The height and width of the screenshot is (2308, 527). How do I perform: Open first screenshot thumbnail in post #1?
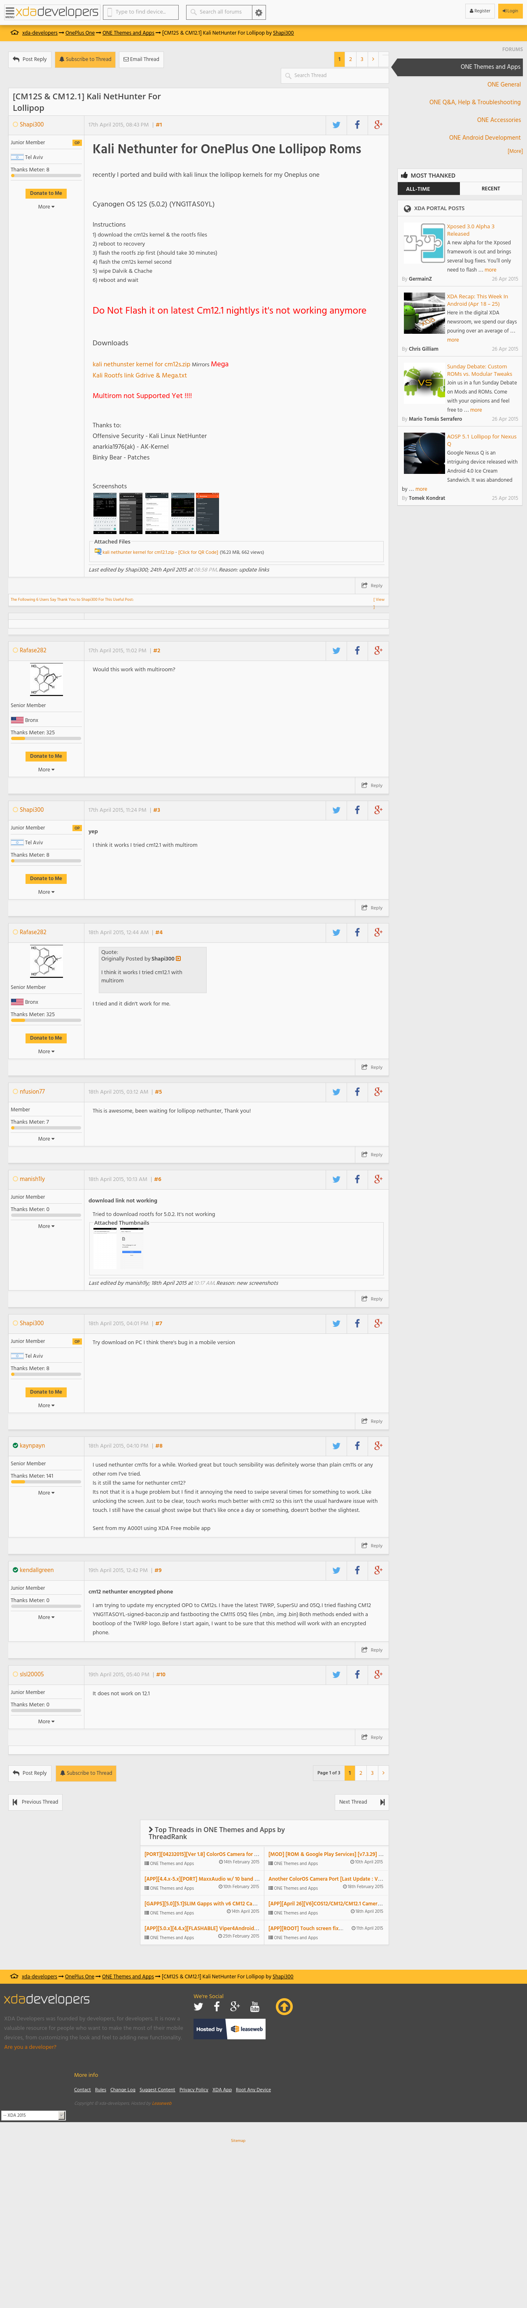[105, 513]
